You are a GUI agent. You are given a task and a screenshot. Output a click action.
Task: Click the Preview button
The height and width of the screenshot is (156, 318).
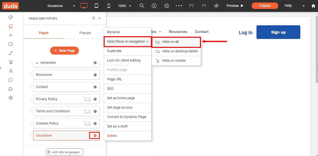pos(235,6)
